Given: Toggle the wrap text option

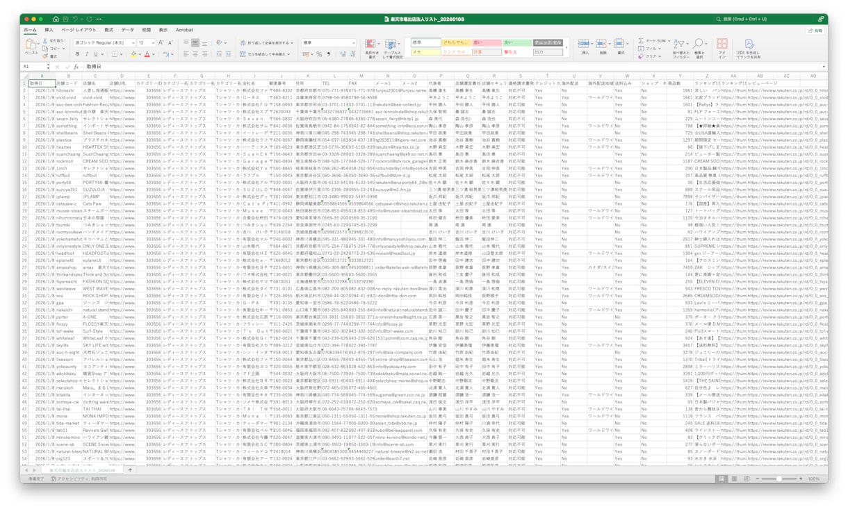Looking at the screenshot, I should [266, 43].
